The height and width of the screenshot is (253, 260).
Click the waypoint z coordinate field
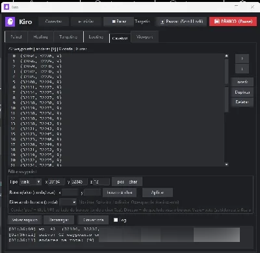coord(101,181)
